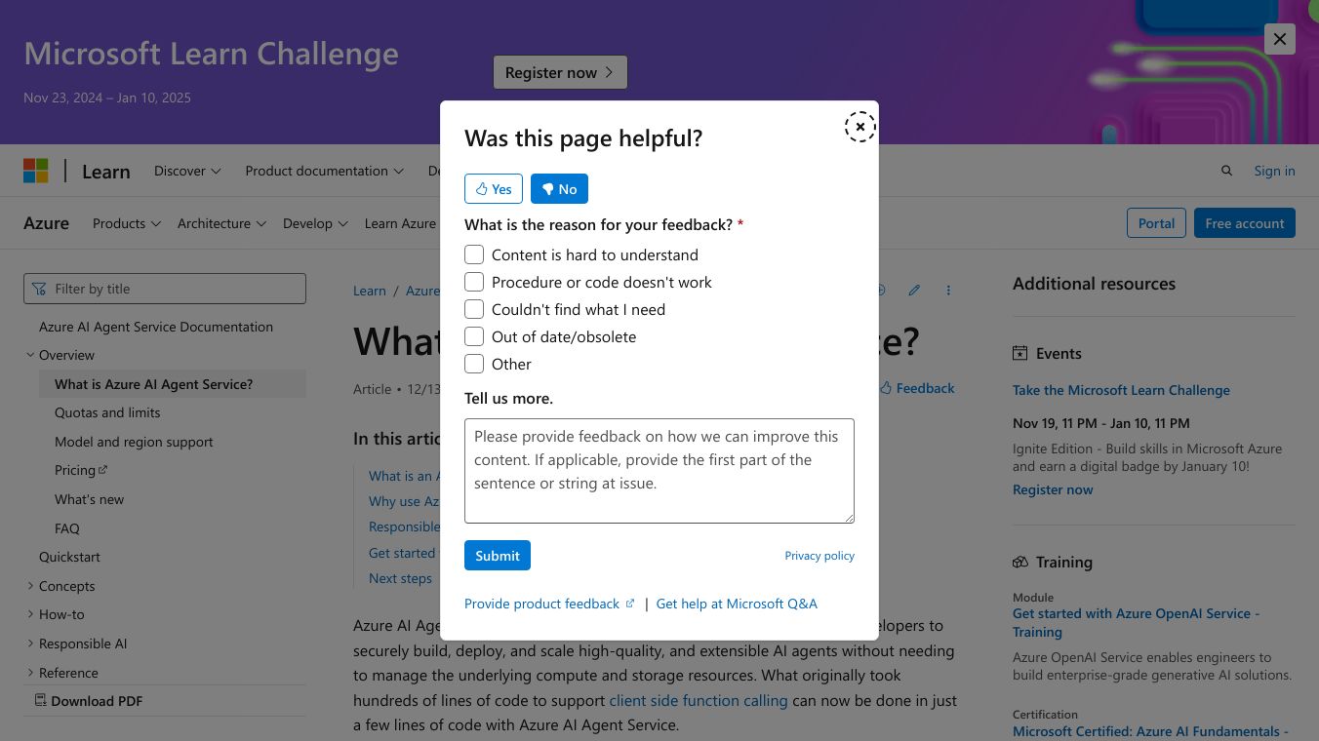Collapse the Overview tree section
The image size is (1319, 741).
point(30,355)
